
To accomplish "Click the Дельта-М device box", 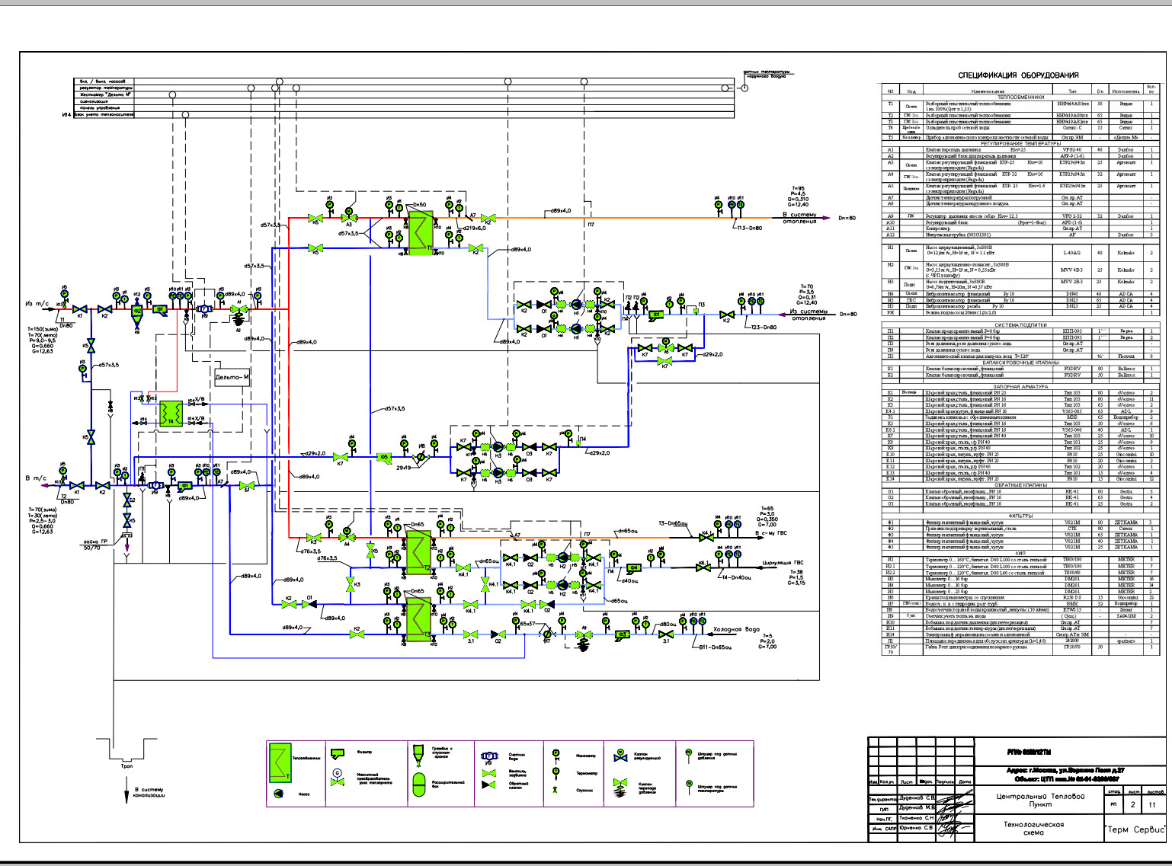I will pos(232,377).
